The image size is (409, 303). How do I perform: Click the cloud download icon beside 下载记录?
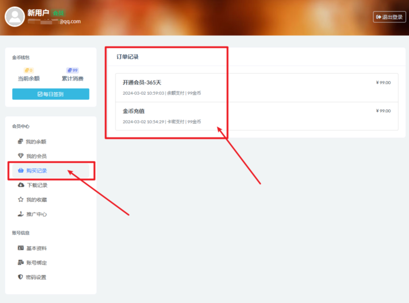click(x=21, y=185)
